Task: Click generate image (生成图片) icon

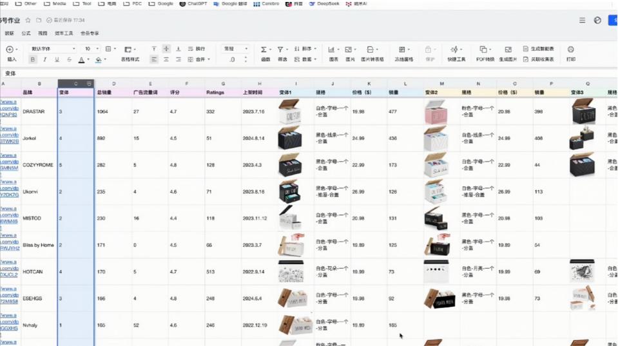Action: click(508, 49)
